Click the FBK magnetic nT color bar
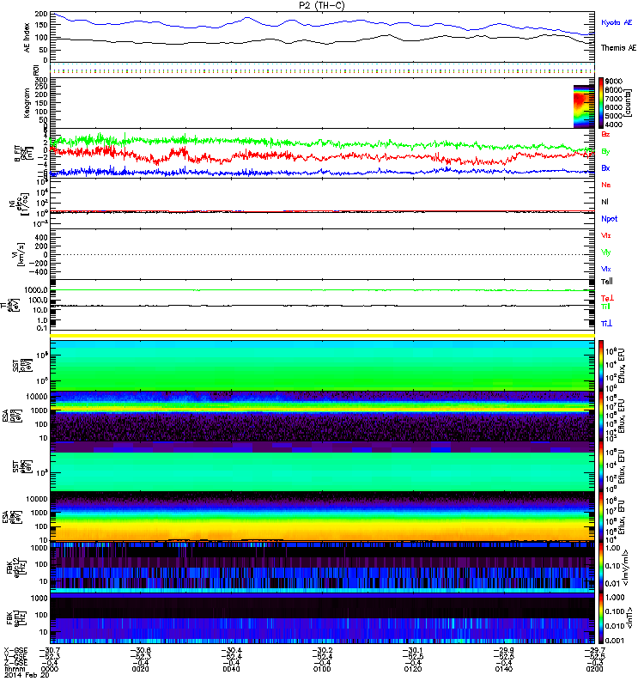Image resolution: width=644 pixels, height=687 pixels. (x=601, y=618)
